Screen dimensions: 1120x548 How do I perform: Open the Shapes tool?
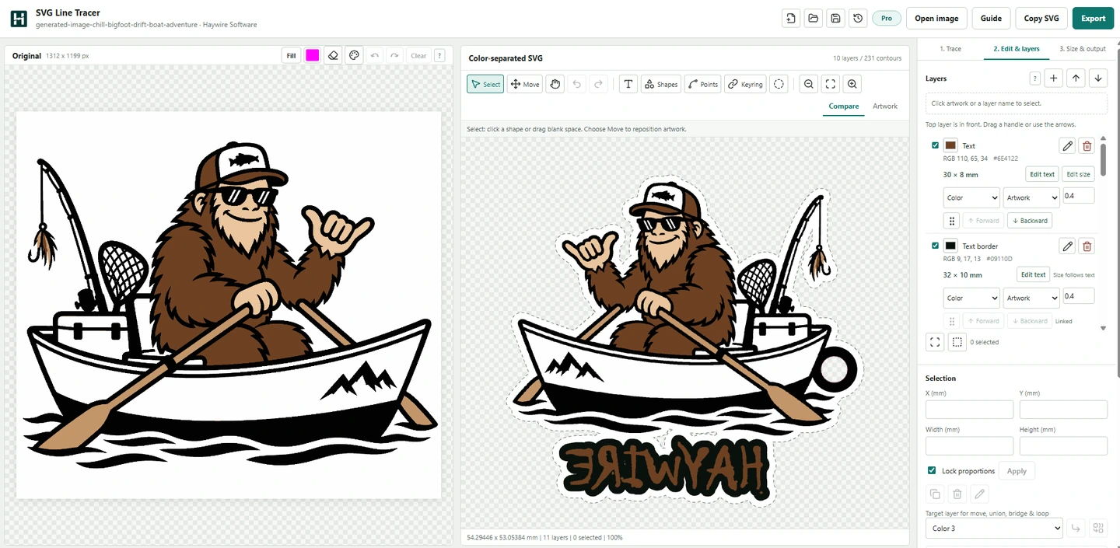(x=661, y=84)
